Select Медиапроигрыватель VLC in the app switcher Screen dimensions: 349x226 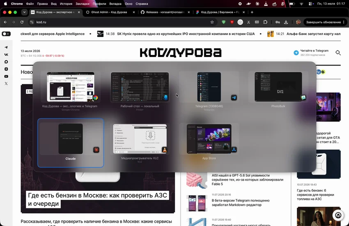pyautogui.click(x=140, y=143)
